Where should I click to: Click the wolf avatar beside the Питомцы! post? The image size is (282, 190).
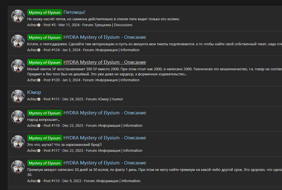[17, 16]
